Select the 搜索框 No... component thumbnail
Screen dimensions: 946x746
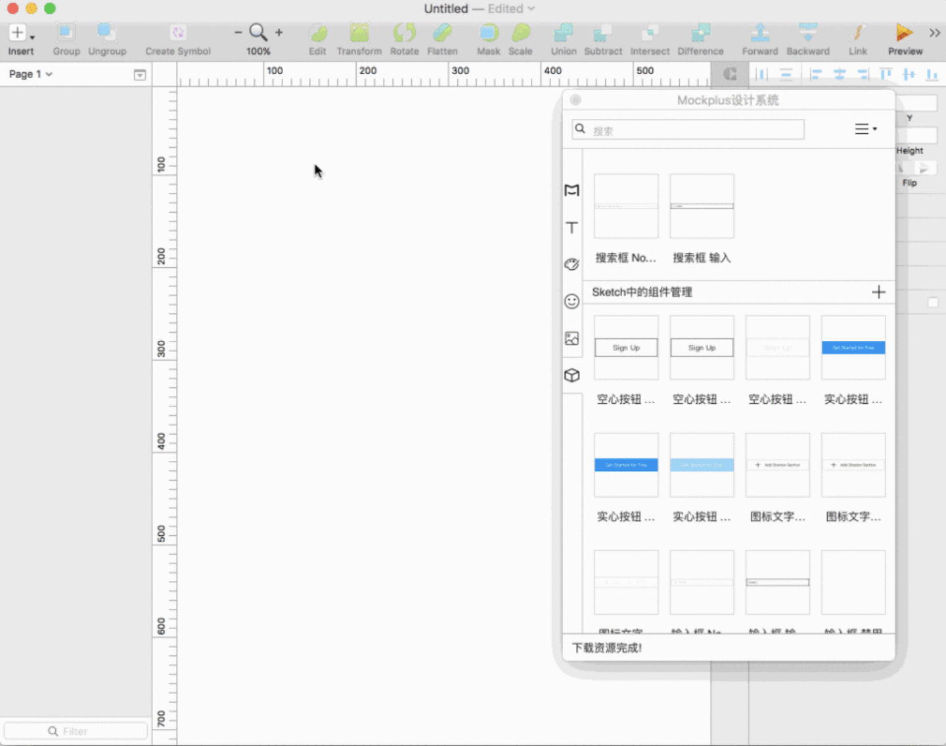point(626,206)
